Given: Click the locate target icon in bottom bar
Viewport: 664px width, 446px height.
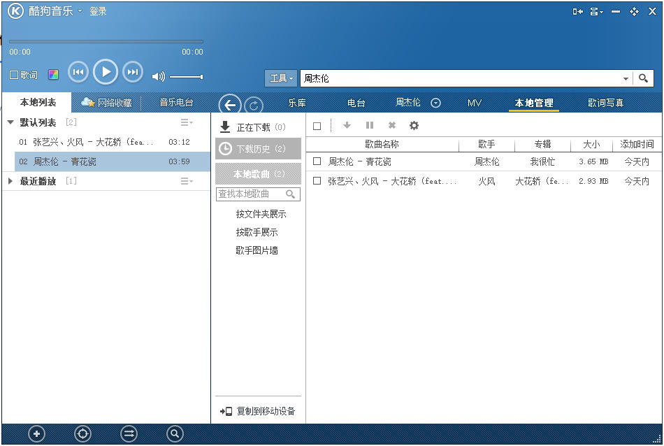Looking at the screenshot, I should click(82, 433).
